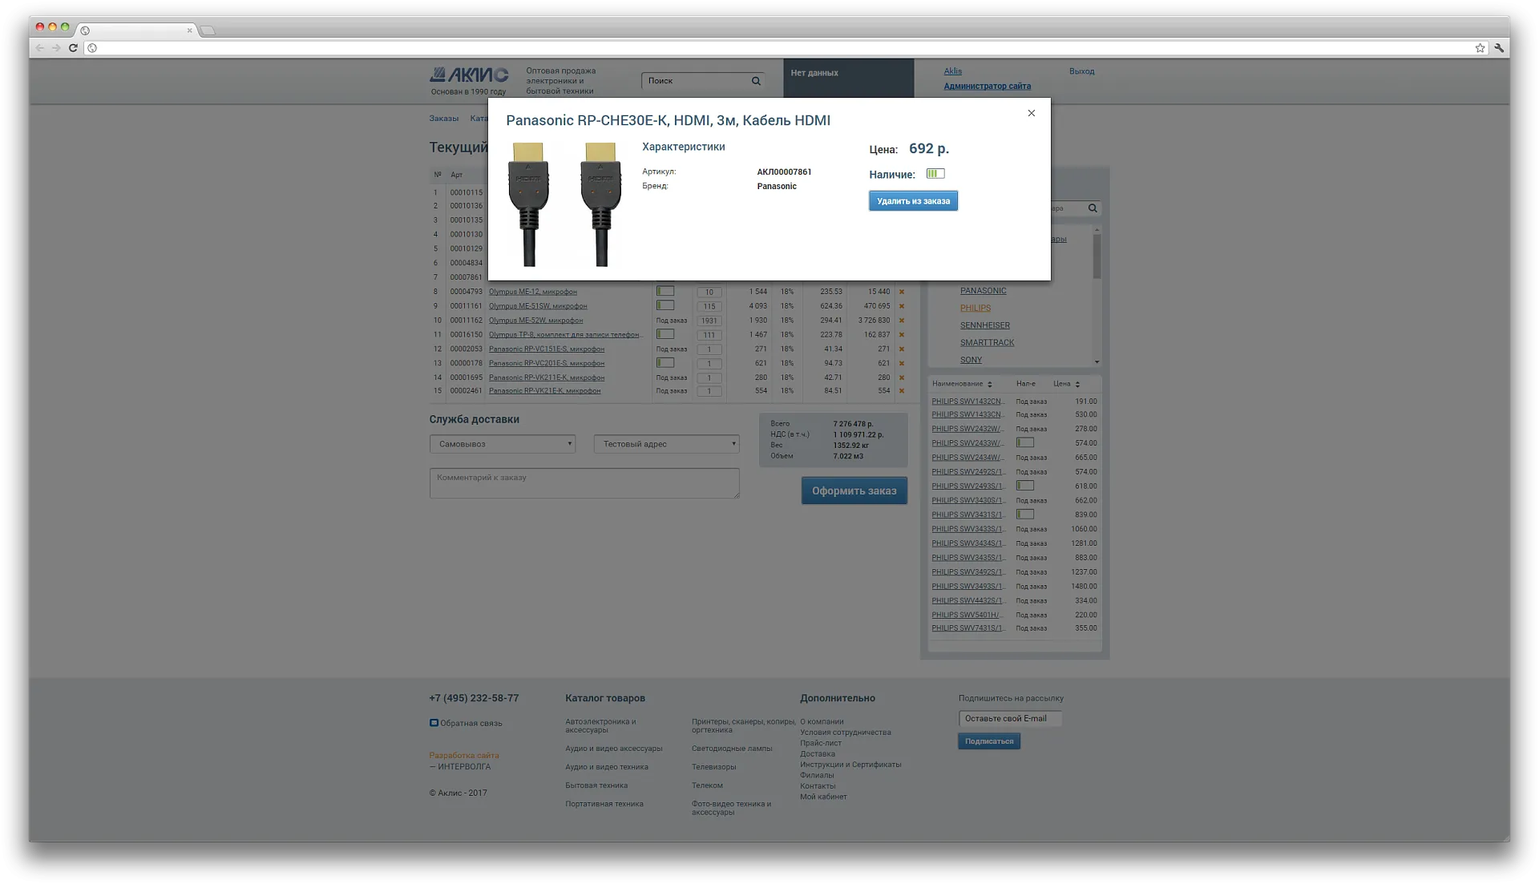Open Panasonic RP-VC201E-S микрофон link
The width and height of the screenshot is (1539, 884).
547,364
